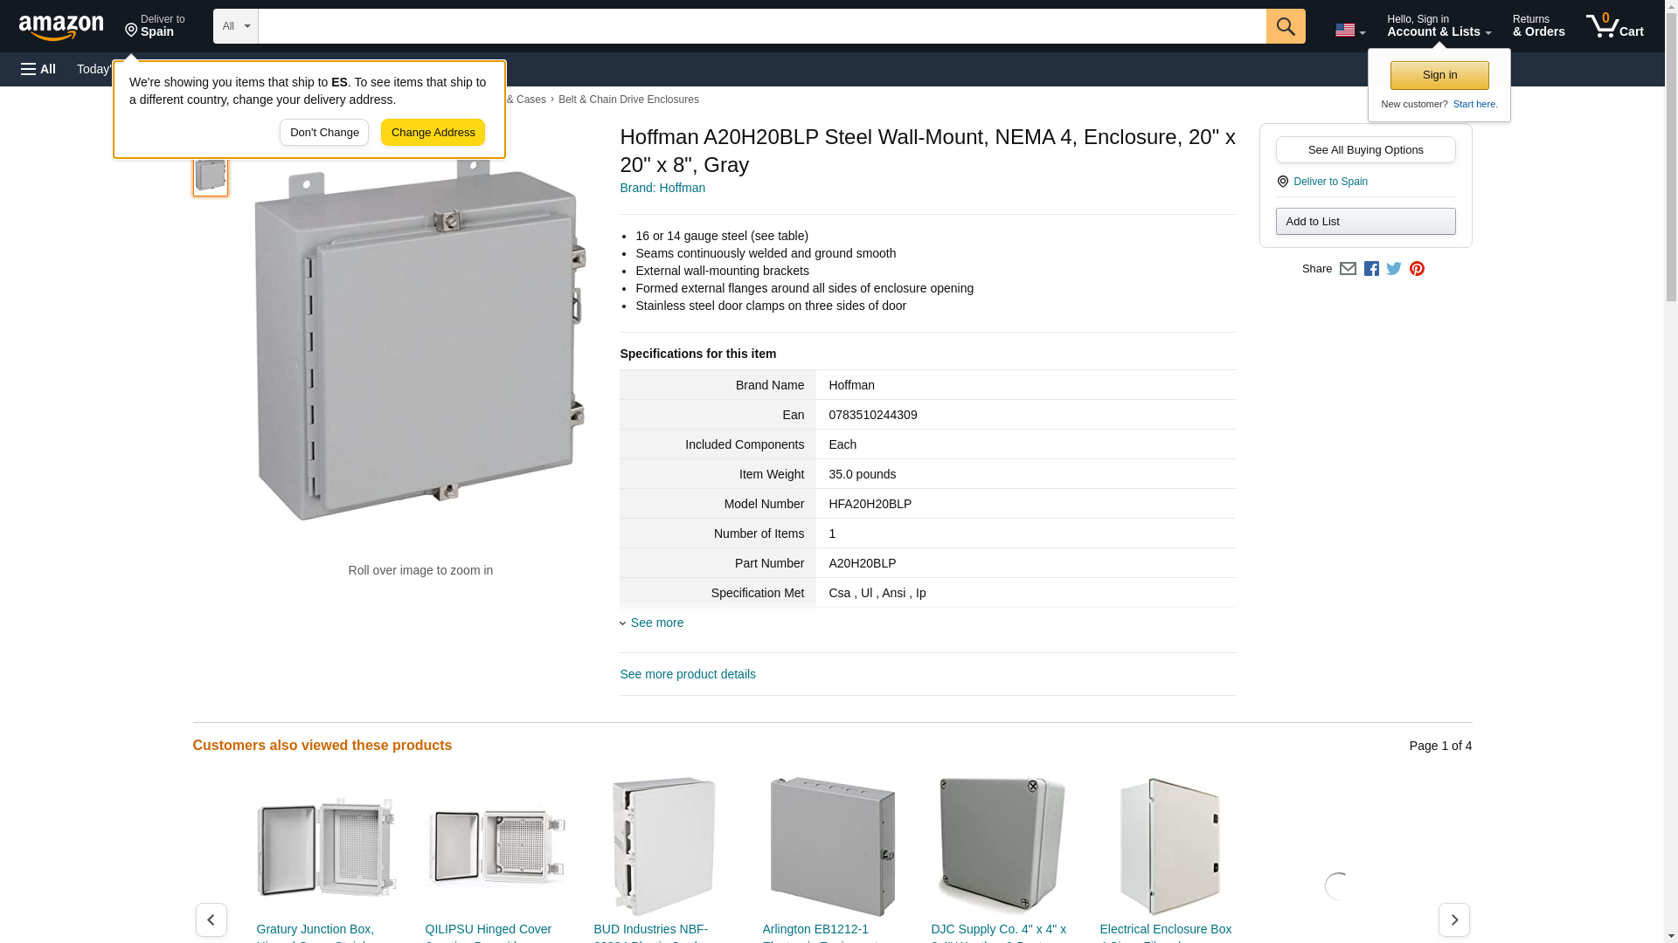Open the Account & Lists menu
Screen dimensions: 1678x943
click(x=1439, y=26)
